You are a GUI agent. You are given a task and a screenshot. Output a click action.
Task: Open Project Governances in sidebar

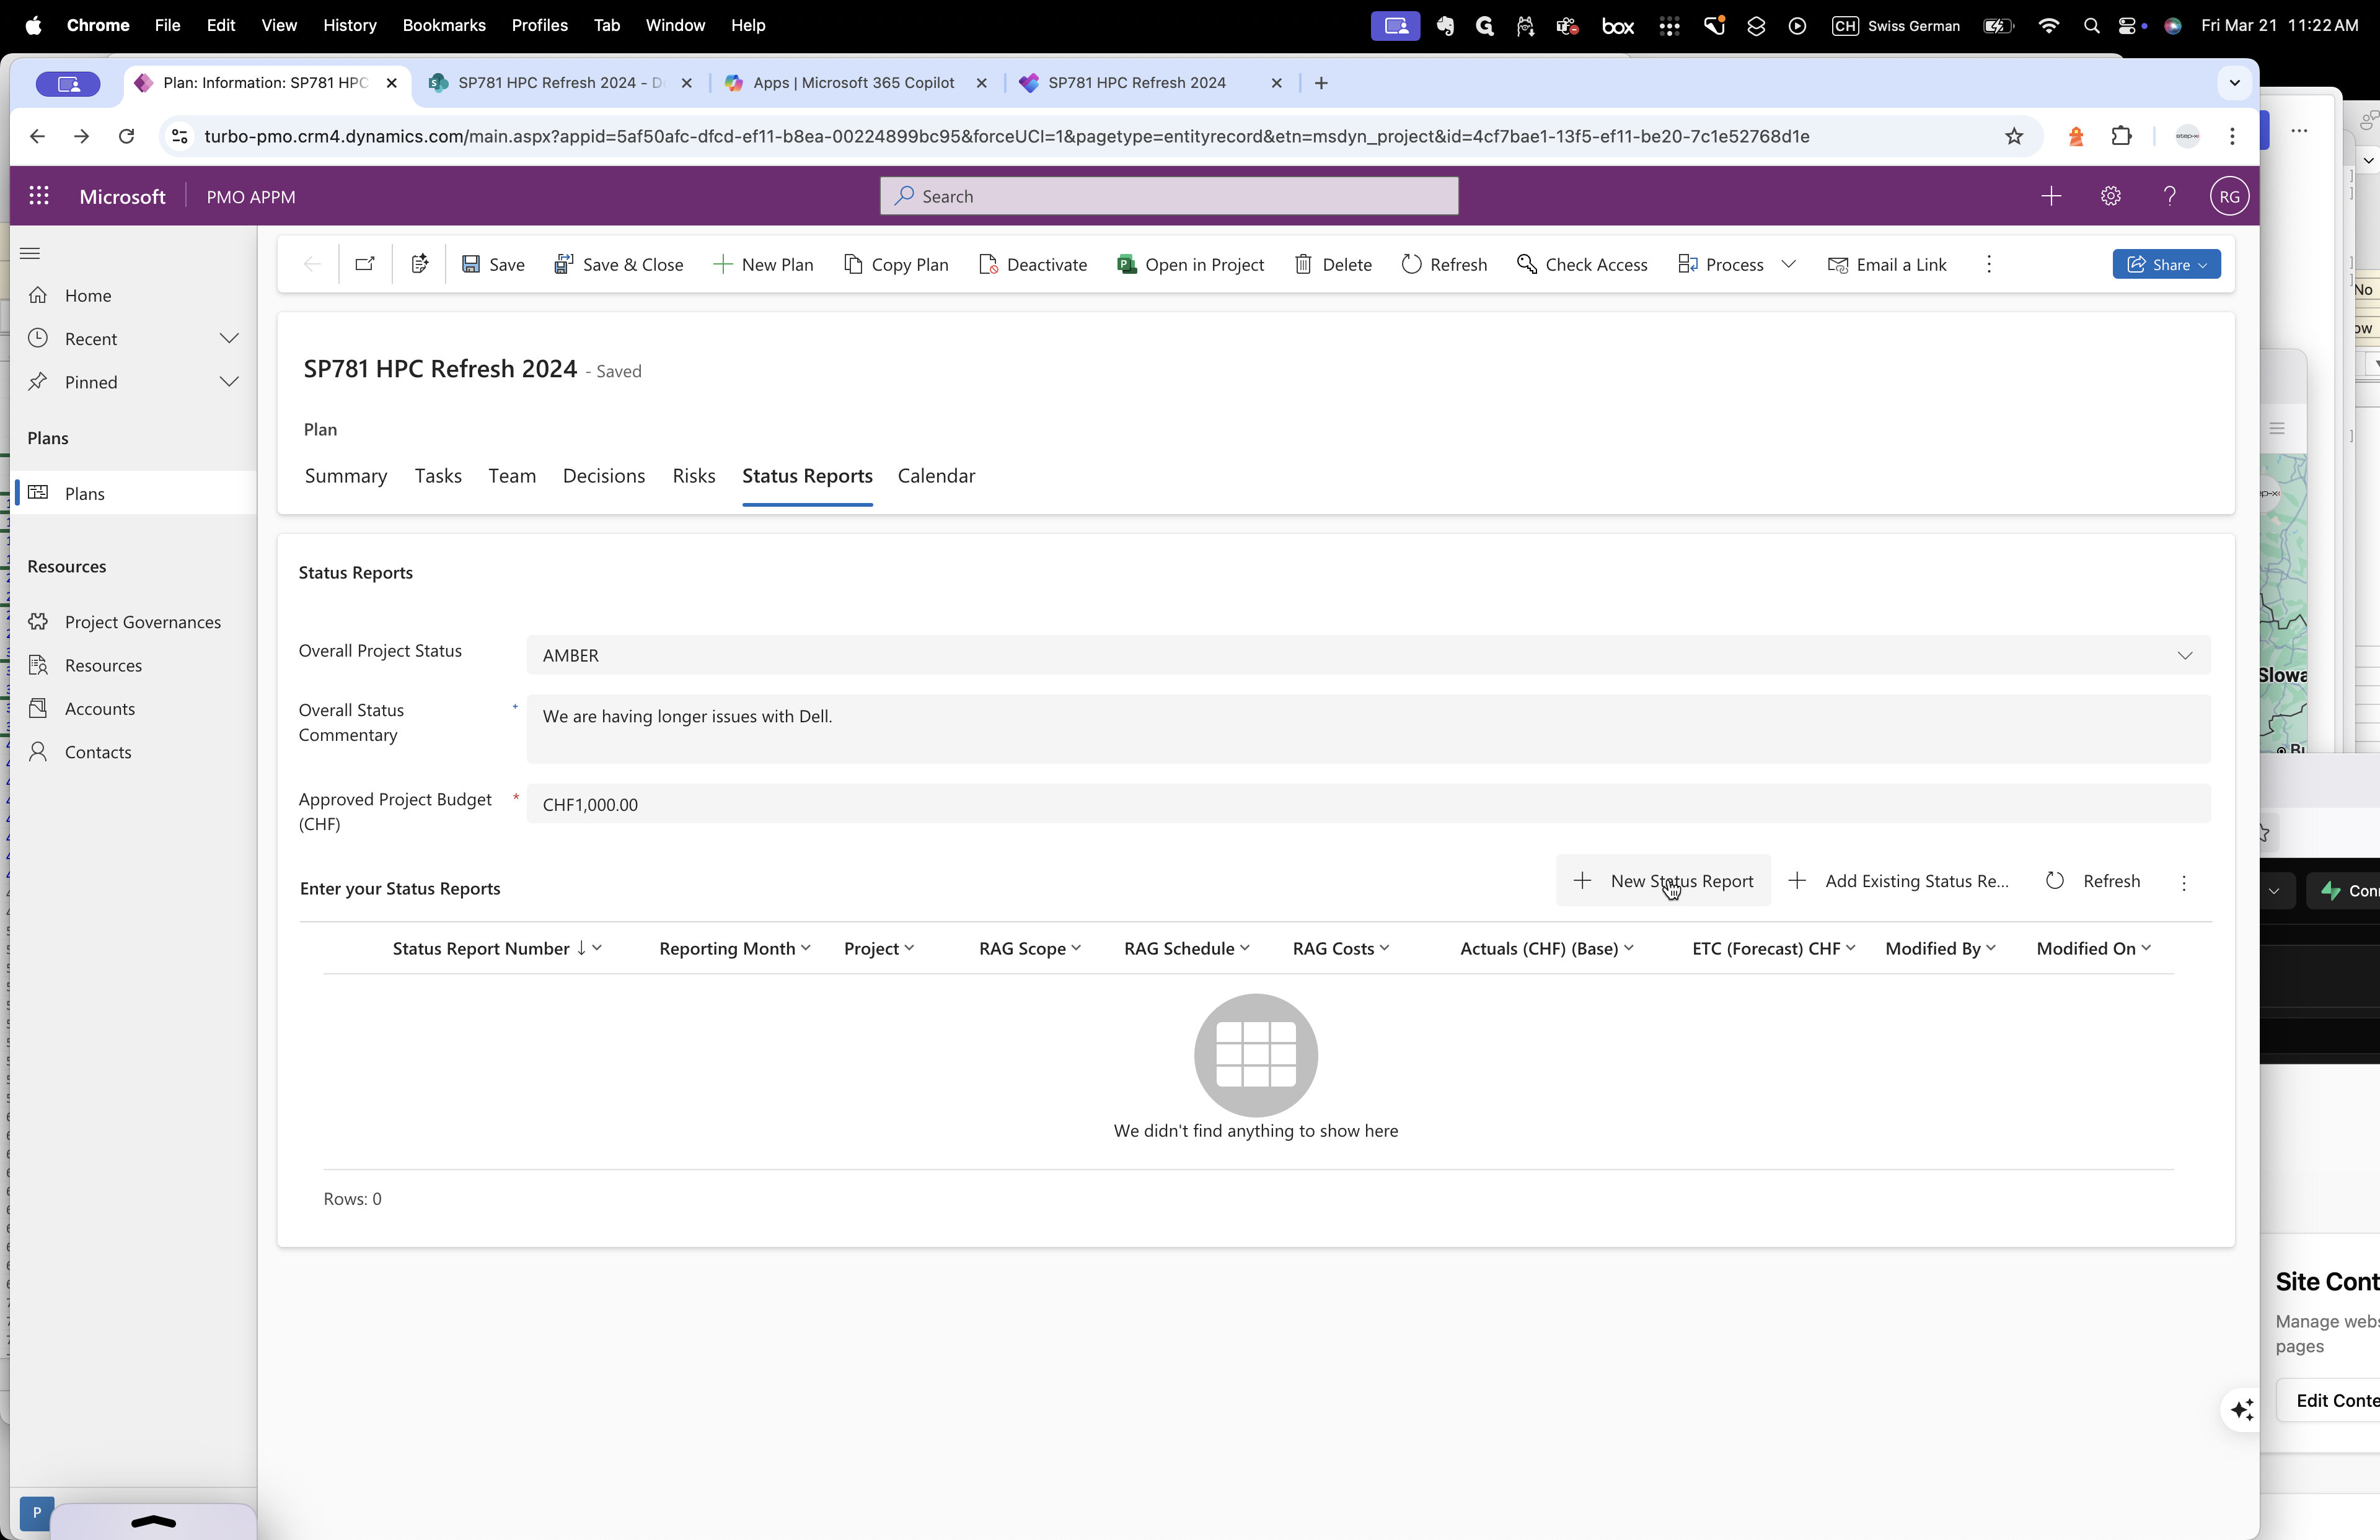click(x=142, y=623)
